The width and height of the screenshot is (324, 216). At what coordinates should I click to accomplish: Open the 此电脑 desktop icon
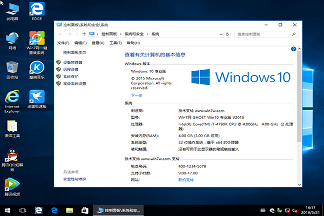point(12,10)
